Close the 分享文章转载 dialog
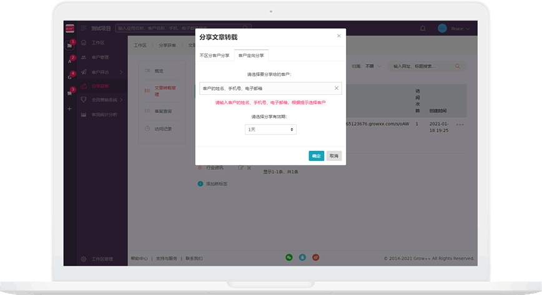The width and height of the screenshot is (542, 295). point(339,36)
